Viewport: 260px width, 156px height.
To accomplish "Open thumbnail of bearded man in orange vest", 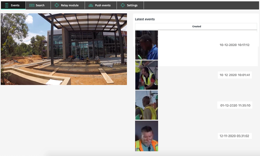I will click(x=147, y=136).
